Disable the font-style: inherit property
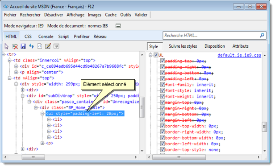The image size is (275, 168). point(162,90)
